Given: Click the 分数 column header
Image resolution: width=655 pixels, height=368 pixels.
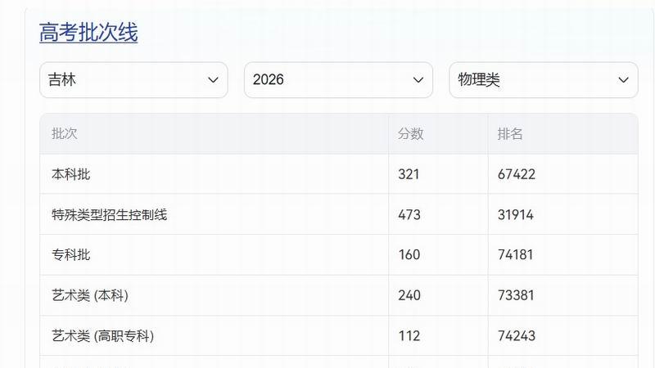Looking at the screenshot, I should tap(411, 133).
